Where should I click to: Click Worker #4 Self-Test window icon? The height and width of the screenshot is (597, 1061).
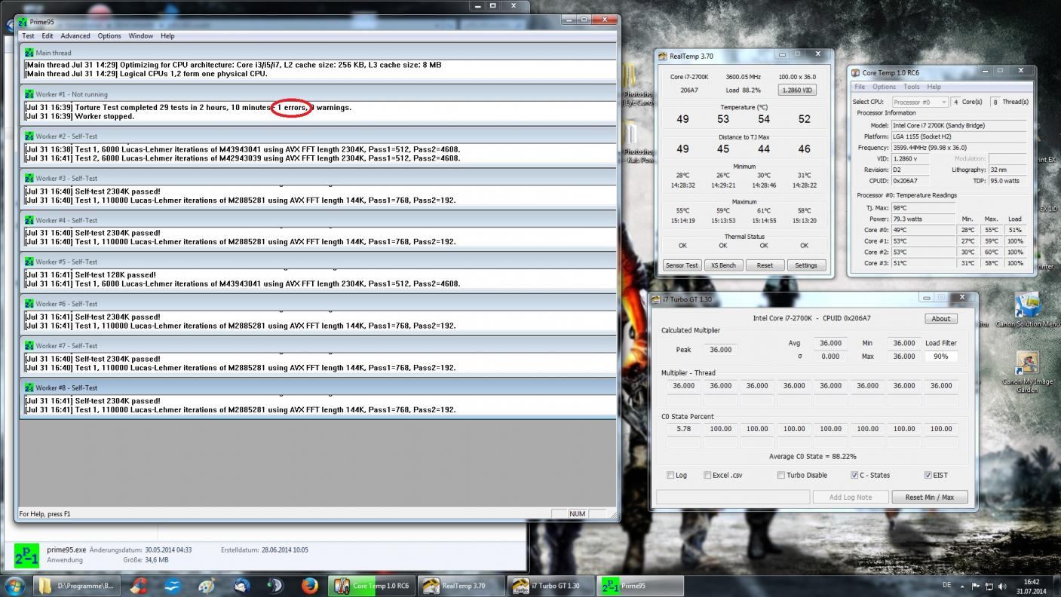tap(29, 220)
